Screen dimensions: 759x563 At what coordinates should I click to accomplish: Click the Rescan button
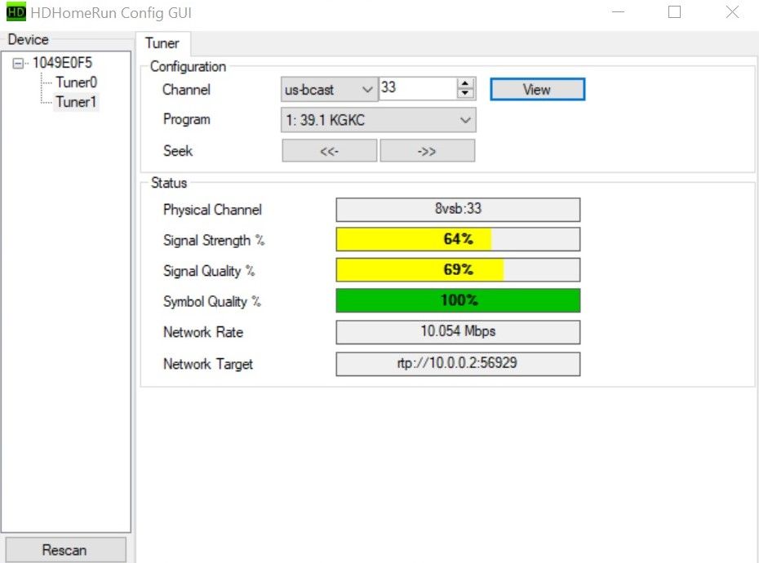point(65,550)
